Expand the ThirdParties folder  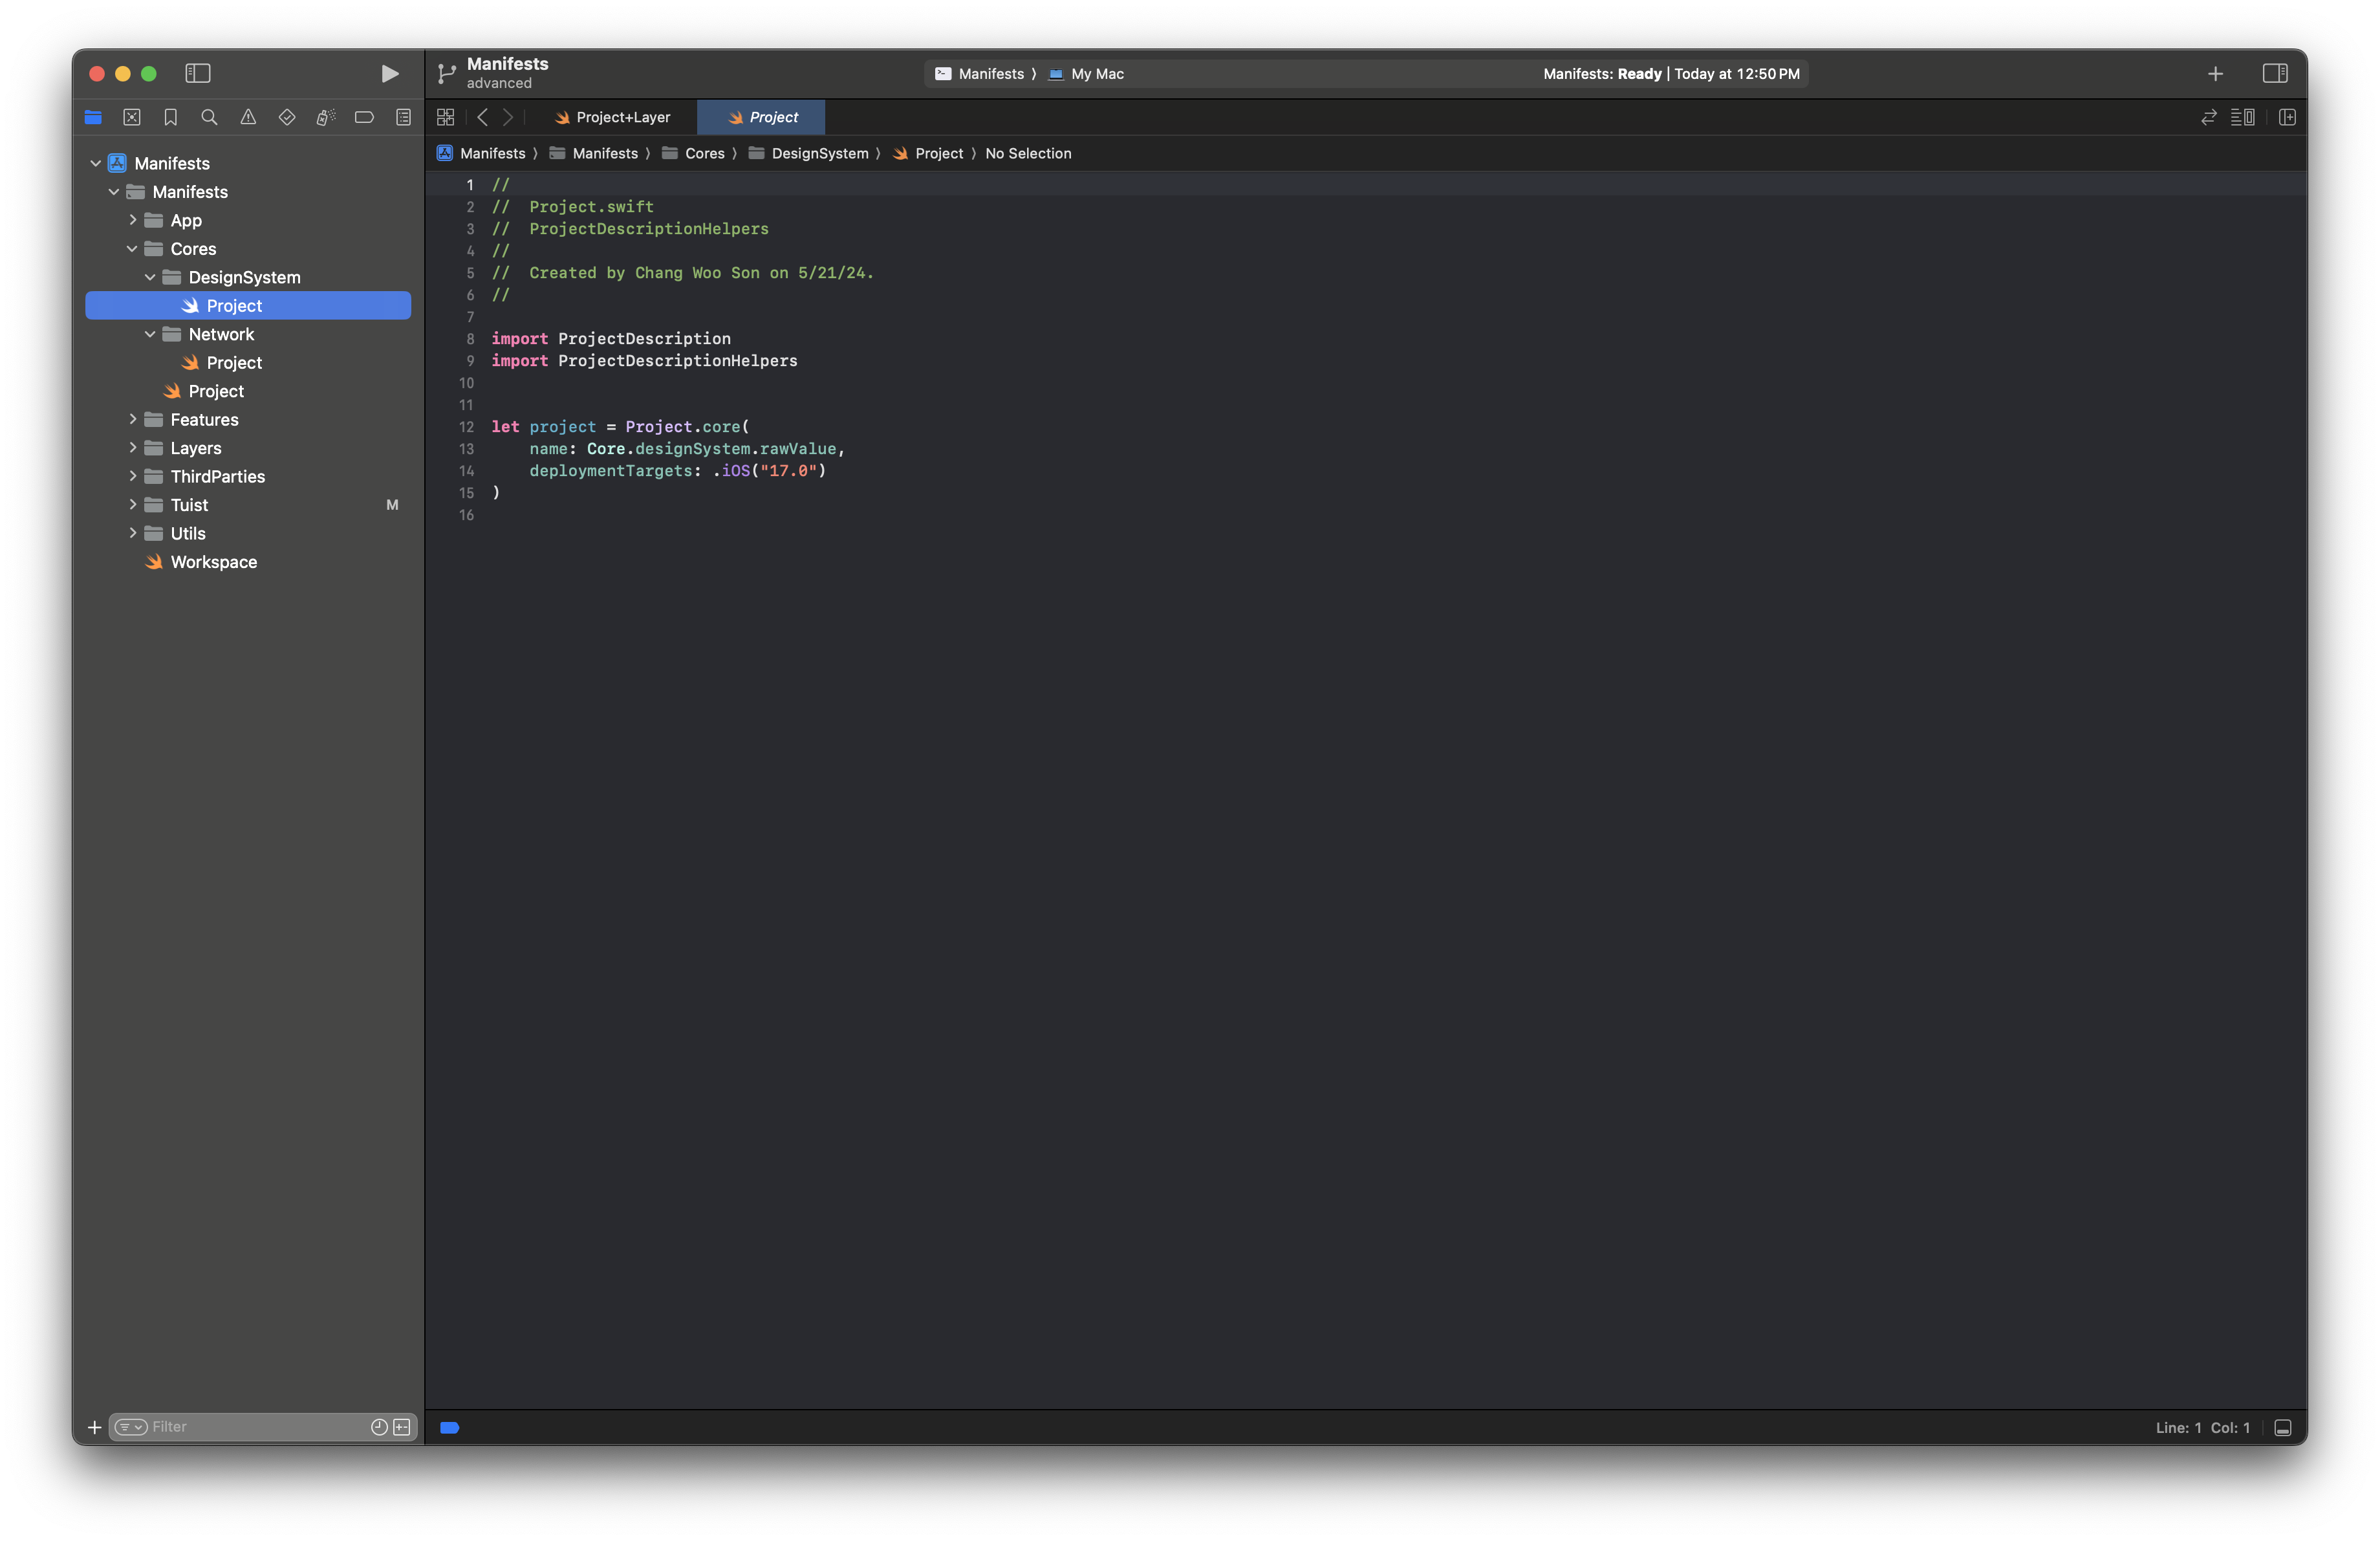click(132, 476)
